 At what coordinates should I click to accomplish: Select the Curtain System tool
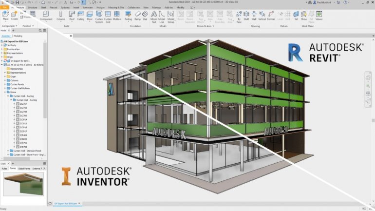[99, 17]
